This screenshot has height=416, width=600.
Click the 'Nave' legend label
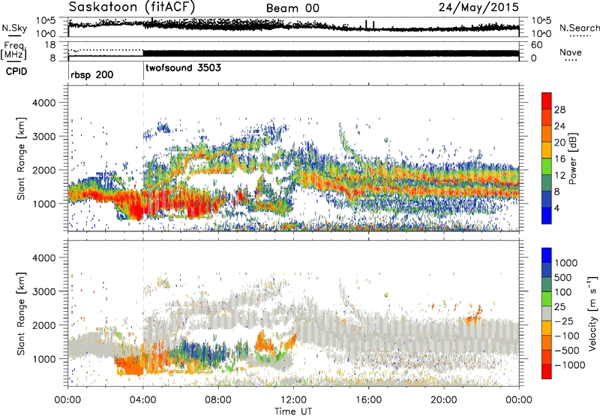pyautogui.click(x=571, y=53)
